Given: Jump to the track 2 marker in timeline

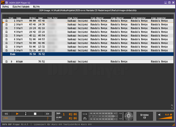Looking at the screenshot, I should [48, 119].
